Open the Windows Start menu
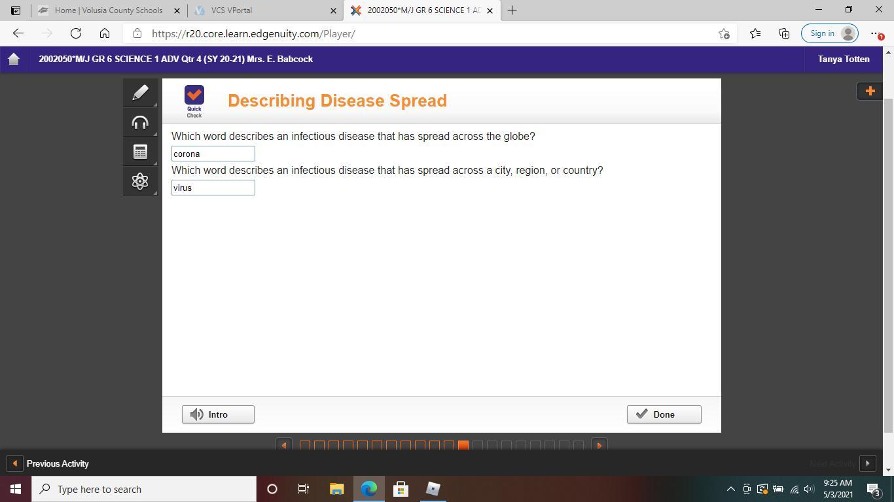This screenshot has height=502, width=894. pos(16,489)
